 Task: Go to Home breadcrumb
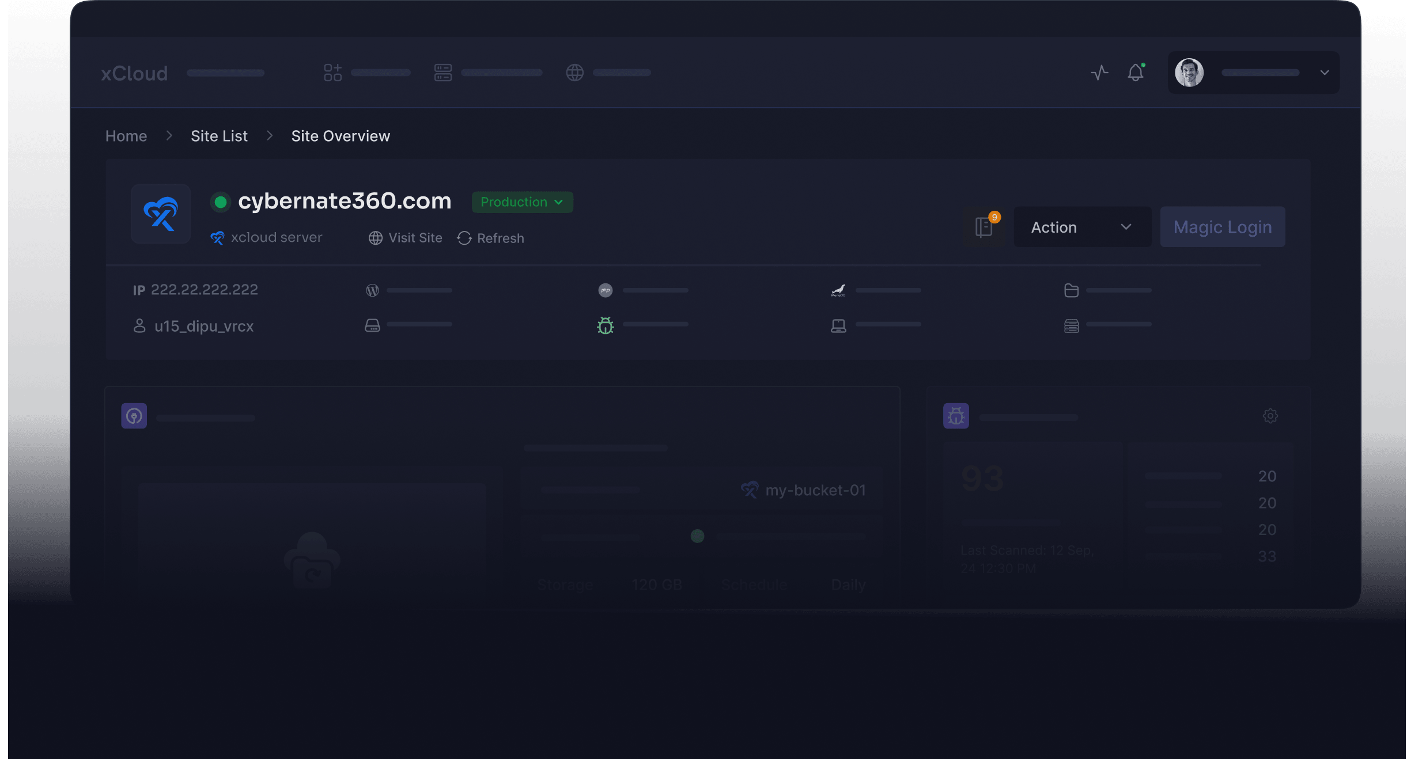[126, 136]
